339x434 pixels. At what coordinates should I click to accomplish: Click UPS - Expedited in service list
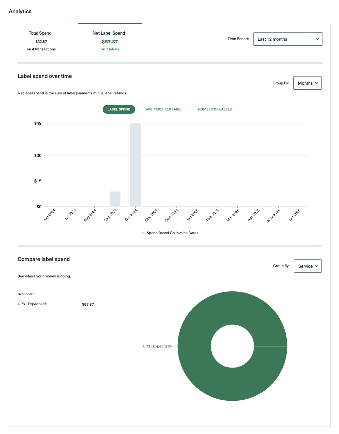click(32, 304)
